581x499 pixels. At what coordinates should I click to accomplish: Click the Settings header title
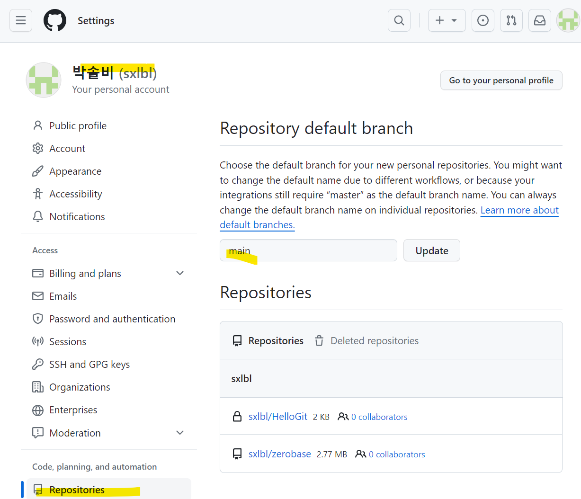click(x=96, y=20)
